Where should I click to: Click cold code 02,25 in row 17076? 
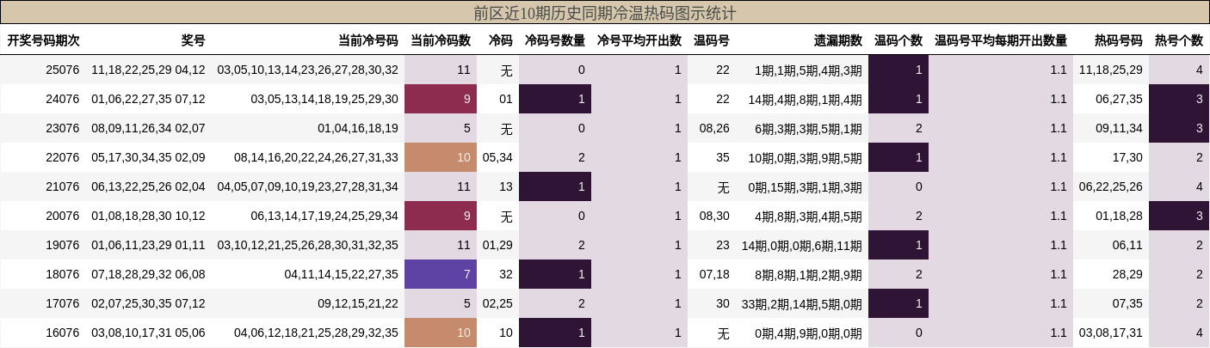coord(497,304)
